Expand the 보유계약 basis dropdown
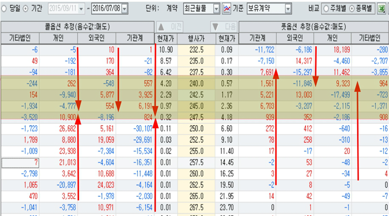This screenshot has height=216, width=389. tap(288, 8)
